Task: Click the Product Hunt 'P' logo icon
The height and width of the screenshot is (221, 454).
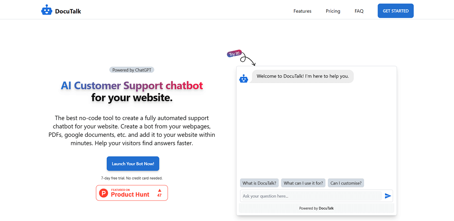Action: pyautogui.click(x=103, y=193)
